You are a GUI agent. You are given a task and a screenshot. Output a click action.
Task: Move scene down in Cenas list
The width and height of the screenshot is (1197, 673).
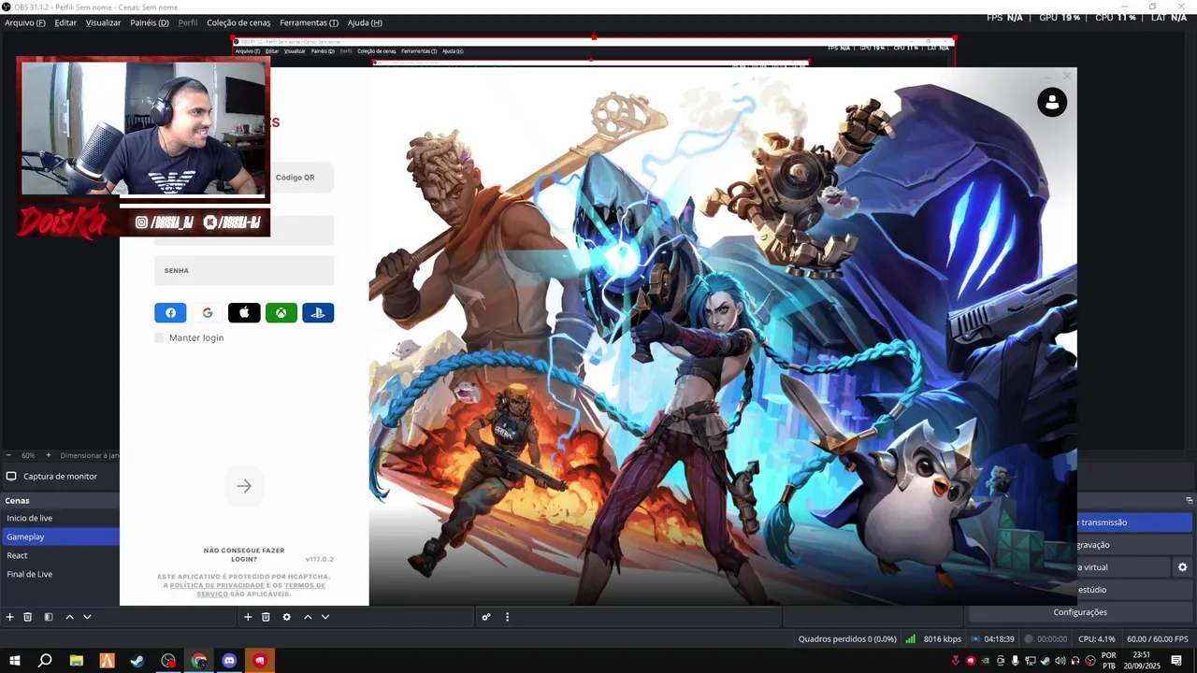pos(87,617)
